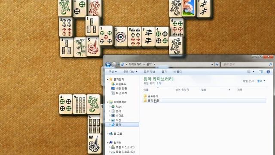Viewport: 275px width, 155px height.
Task: Click the Explorer forward arrow button
Action: click(x=114, y=65)
